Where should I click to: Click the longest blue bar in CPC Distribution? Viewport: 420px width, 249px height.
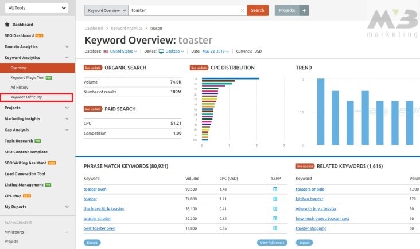[x=230, y=78]
